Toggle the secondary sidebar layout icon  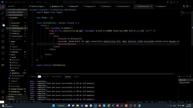coord(174,2)
